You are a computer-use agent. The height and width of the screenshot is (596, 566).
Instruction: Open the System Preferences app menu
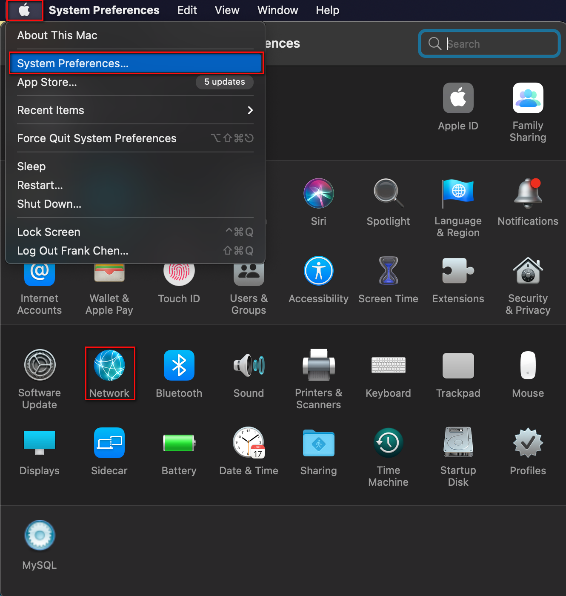coord(104,10)
